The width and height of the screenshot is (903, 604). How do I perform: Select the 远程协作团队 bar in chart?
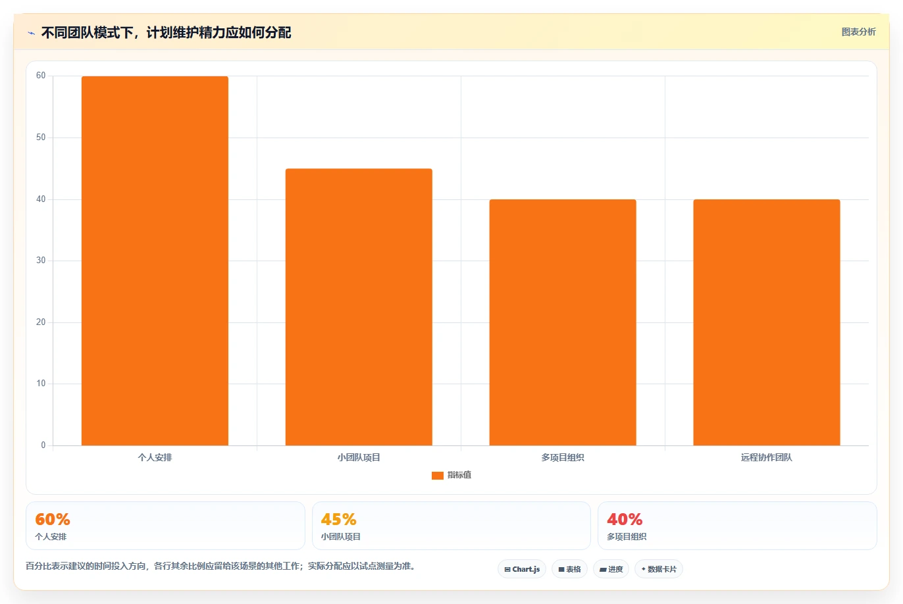[x=767, y=322]
